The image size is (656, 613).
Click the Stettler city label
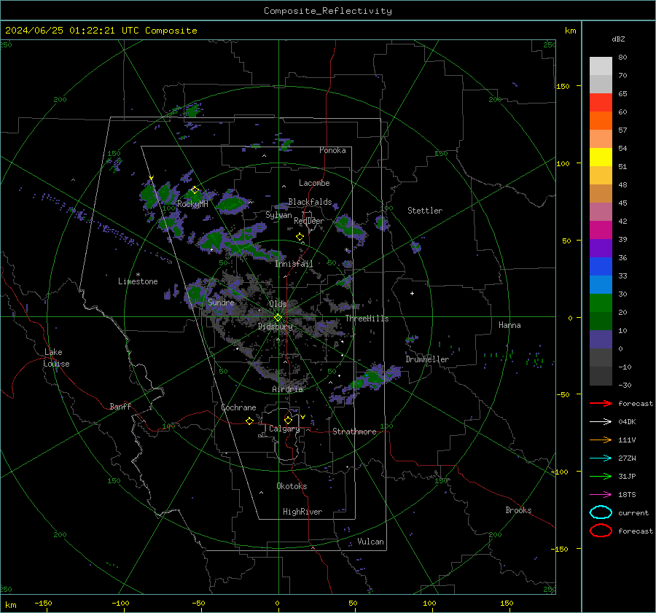[425, 211]
